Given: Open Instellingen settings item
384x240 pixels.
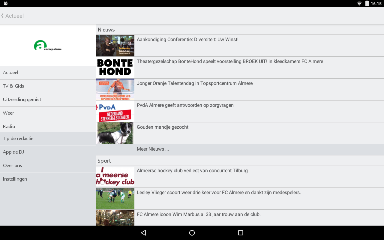Looking at the screenshot, I should tap(48, 179).
